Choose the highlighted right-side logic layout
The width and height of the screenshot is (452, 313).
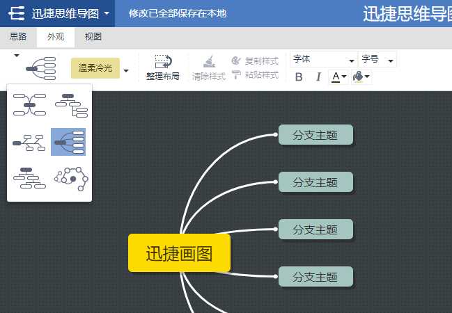[68, 142]
